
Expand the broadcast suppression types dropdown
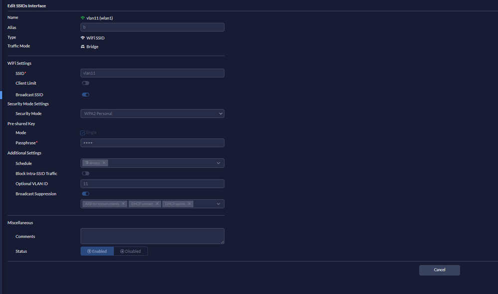[x=219, y=204]
